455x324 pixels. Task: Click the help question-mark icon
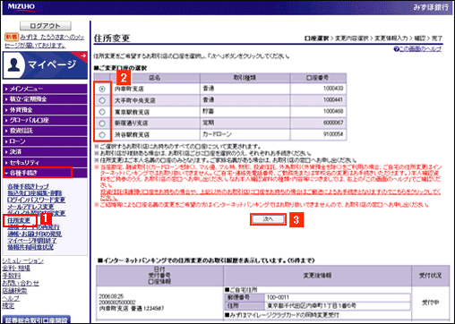click(x=396, y=49)
